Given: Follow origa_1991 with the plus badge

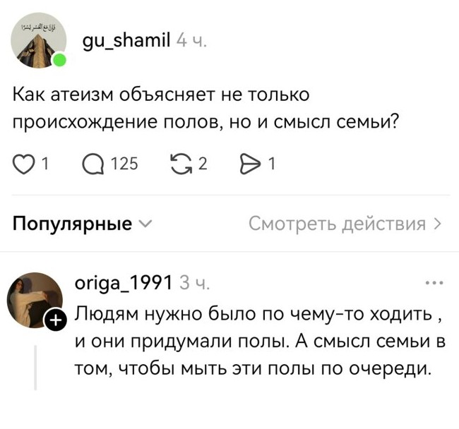Looking at the screenshot, I should pyautogui.click(x=55, y=322).
